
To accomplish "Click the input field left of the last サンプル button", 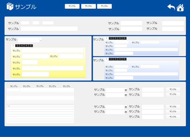I will point(153,117).
